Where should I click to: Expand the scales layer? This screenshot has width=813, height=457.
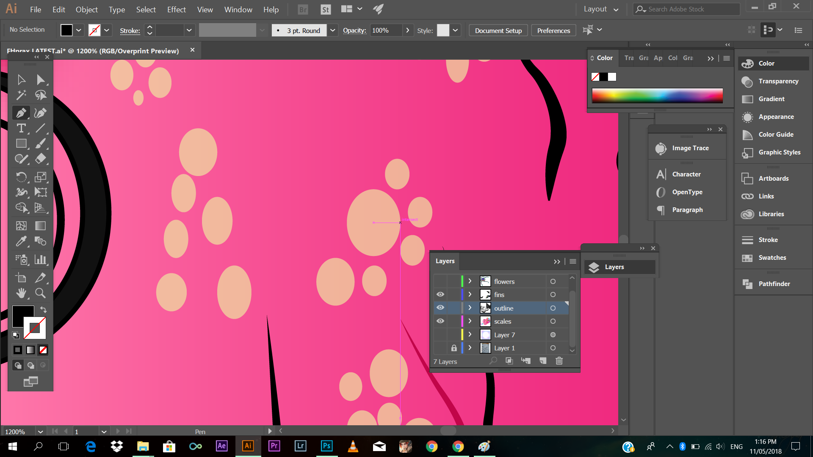[470, 321]
